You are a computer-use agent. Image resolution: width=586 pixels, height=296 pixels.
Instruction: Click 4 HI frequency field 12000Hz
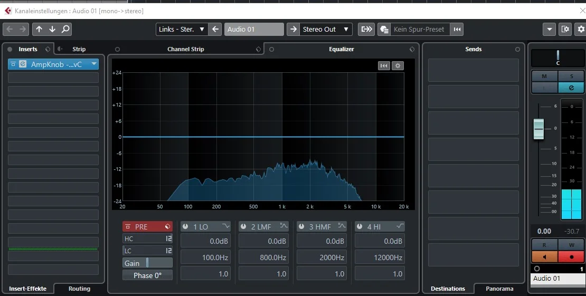(x=380, y=257)
